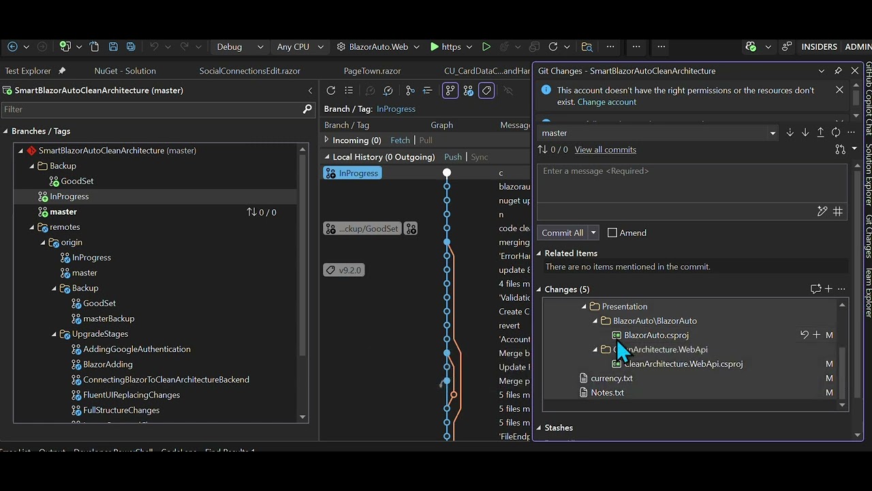Open the BlazorAuto.Web startup project dropdown
Screen dimensions: 872x491
pos(377,47)
